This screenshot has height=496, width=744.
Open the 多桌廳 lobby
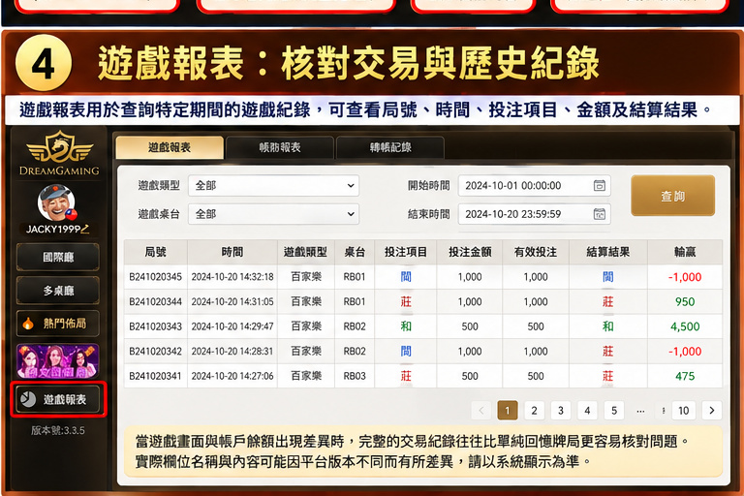click(58, 291)
